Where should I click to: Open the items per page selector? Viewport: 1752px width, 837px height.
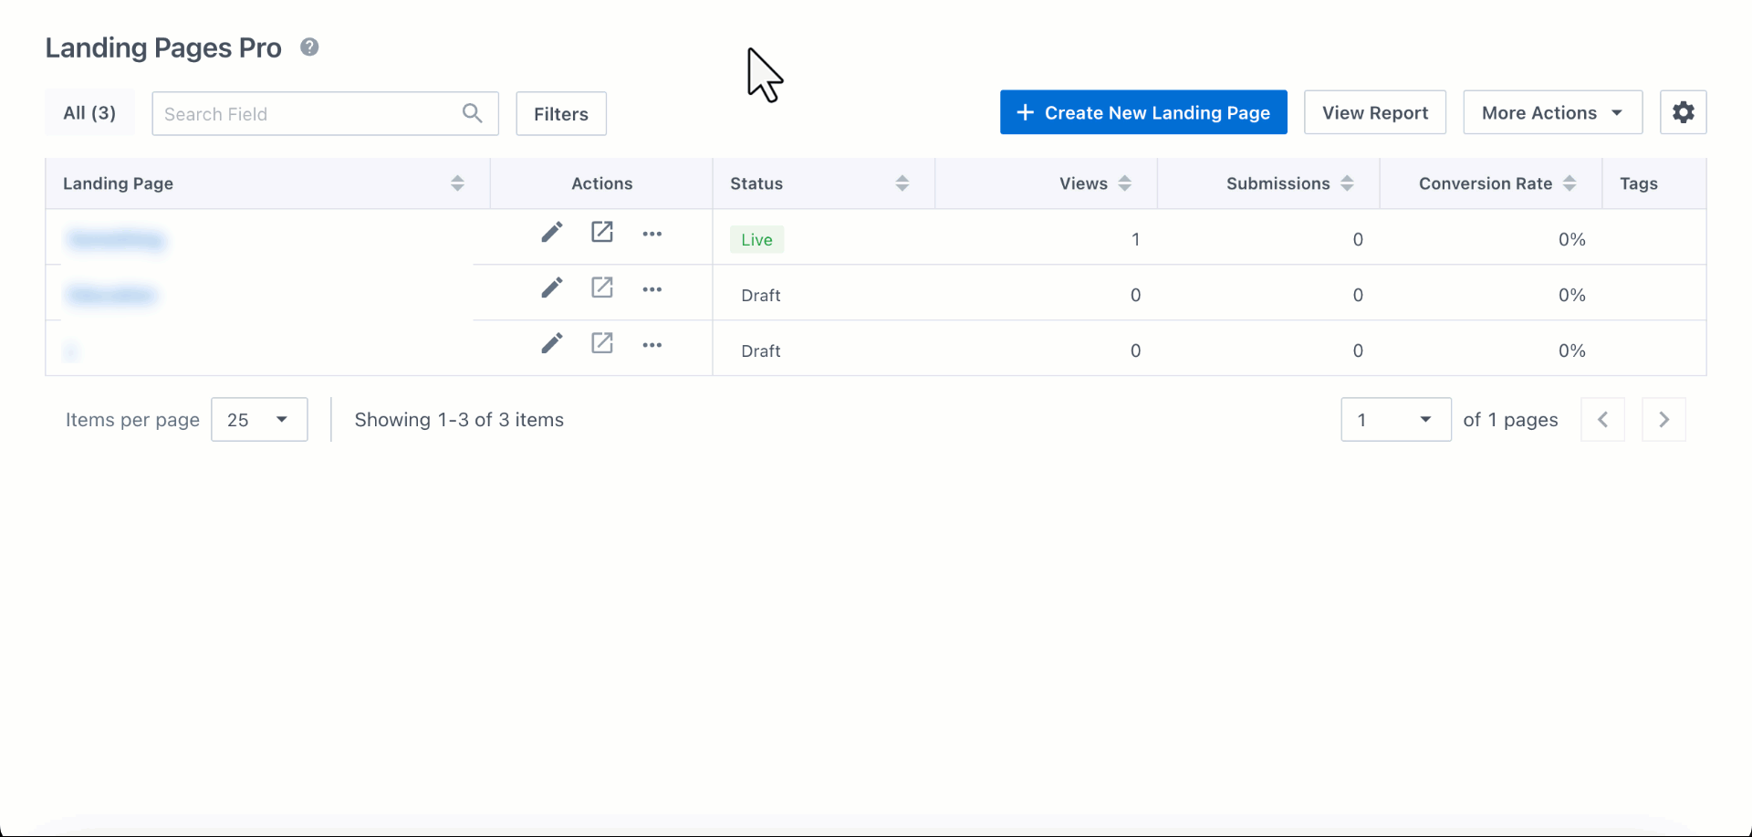coord(259,419)
